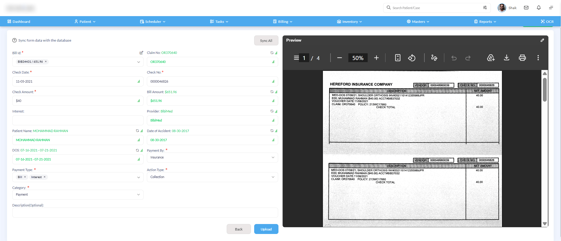Open the Patient menu
561x241 pixels.
click(x=85, y=22)
